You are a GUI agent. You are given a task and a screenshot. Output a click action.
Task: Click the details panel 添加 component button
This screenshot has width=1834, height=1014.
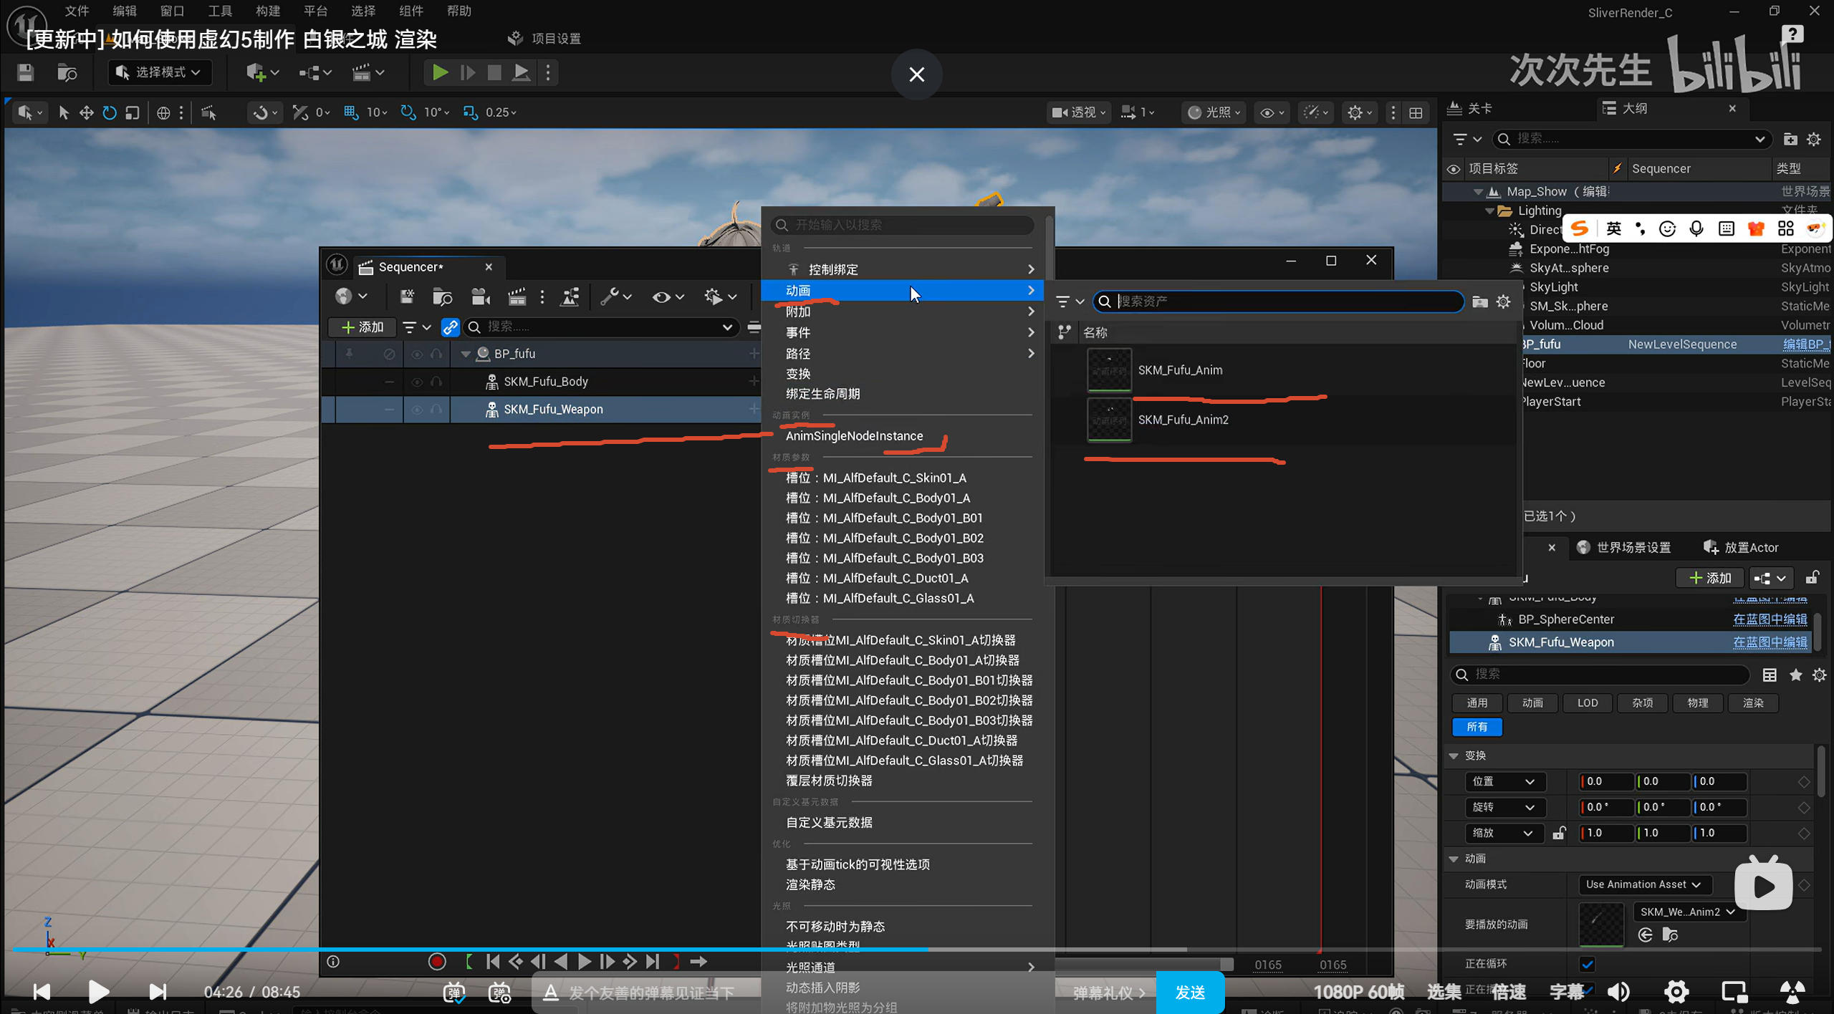(1710, 578)
